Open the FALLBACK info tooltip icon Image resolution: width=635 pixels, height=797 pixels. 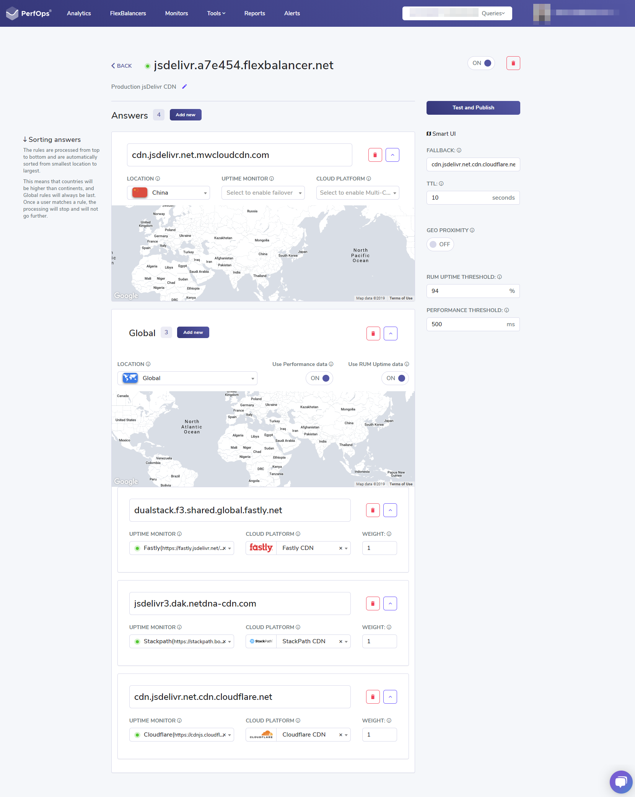[x=459, y=150]
